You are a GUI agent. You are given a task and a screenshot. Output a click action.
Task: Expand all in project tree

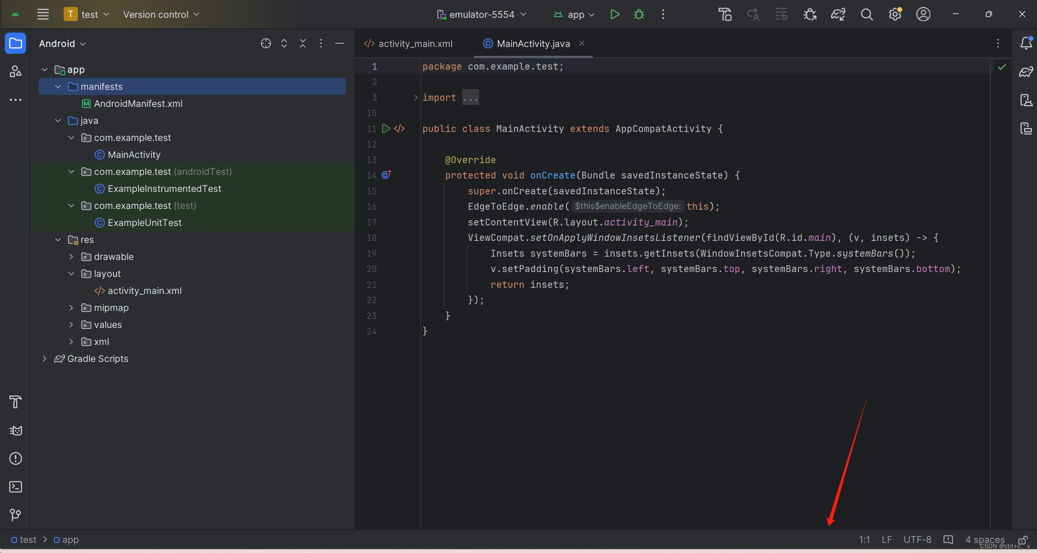pyautogui.click(x=284, y=43)
